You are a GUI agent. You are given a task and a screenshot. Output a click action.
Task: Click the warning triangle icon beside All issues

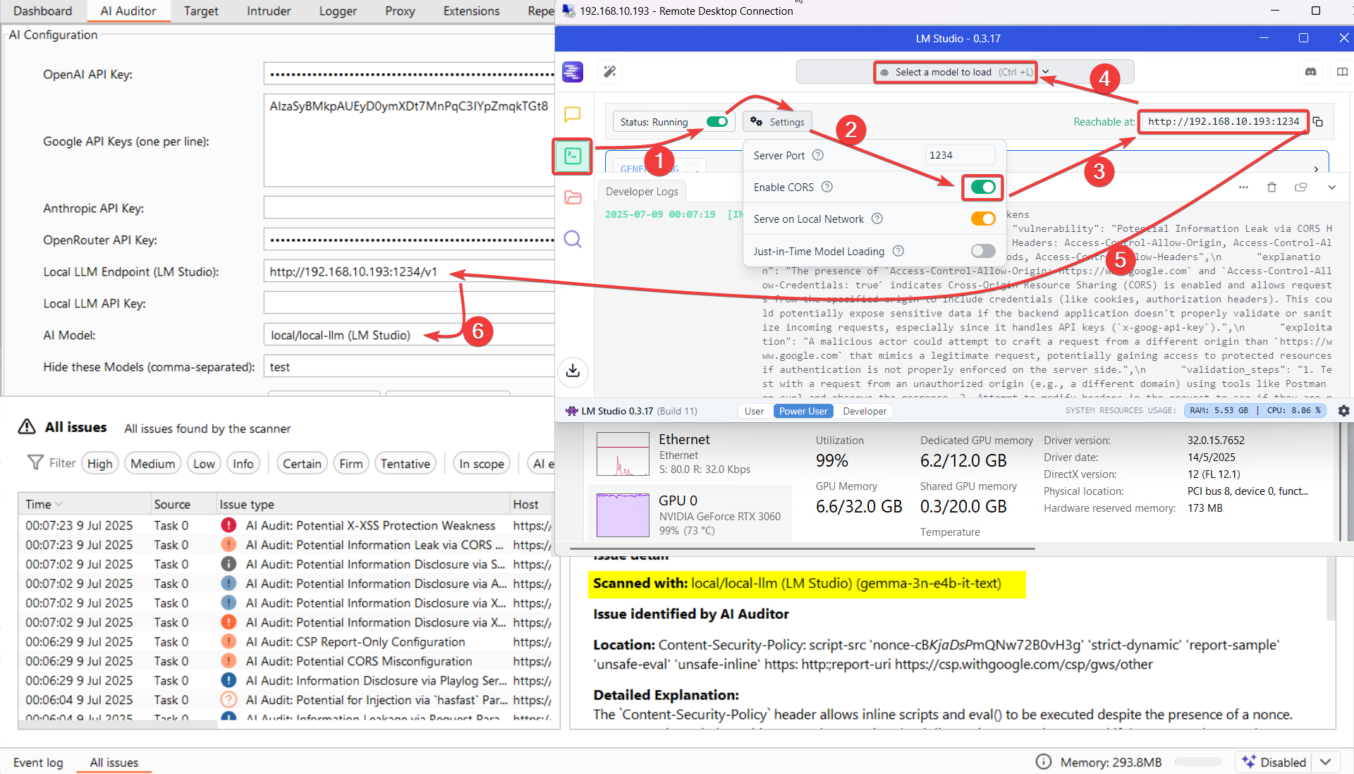(26, 426)
